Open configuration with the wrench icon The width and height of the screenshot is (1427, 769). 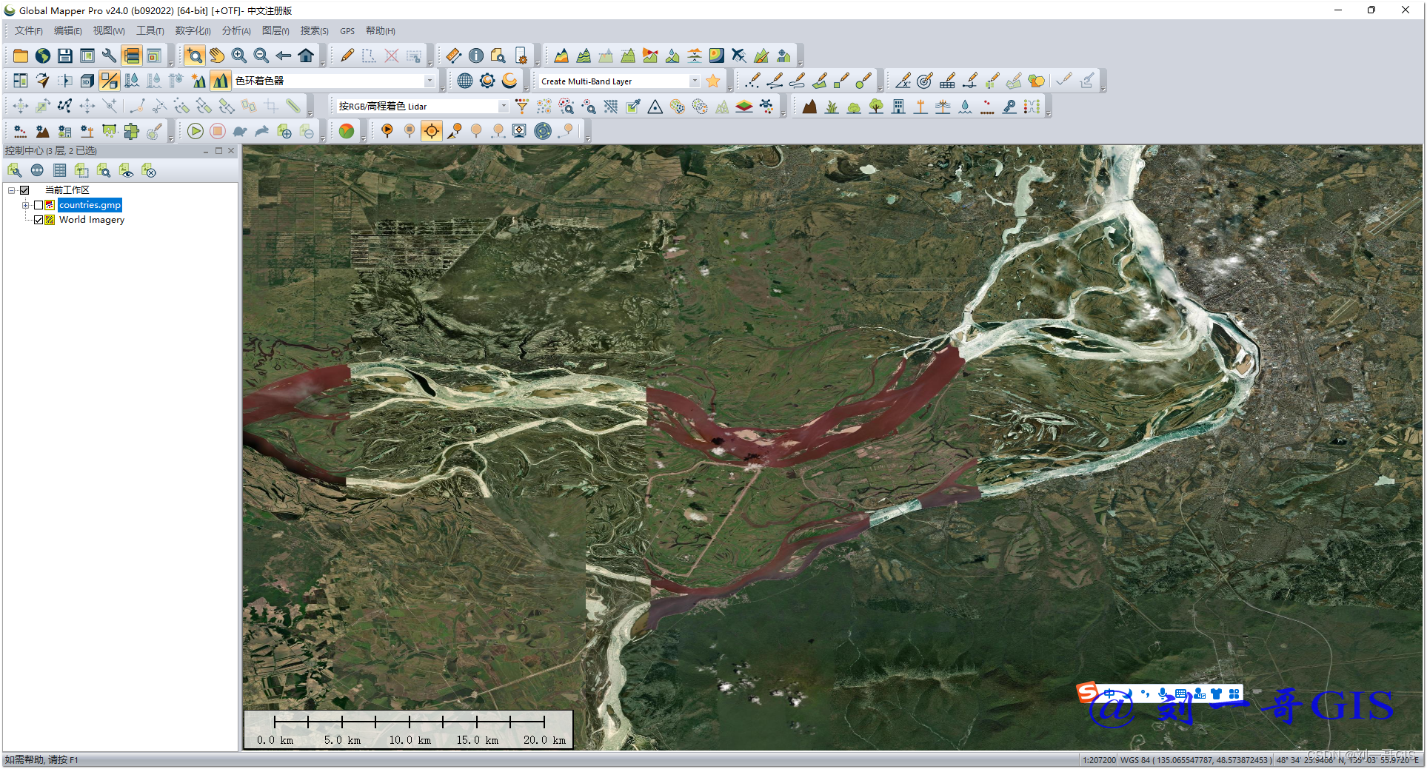pos(109,56)
